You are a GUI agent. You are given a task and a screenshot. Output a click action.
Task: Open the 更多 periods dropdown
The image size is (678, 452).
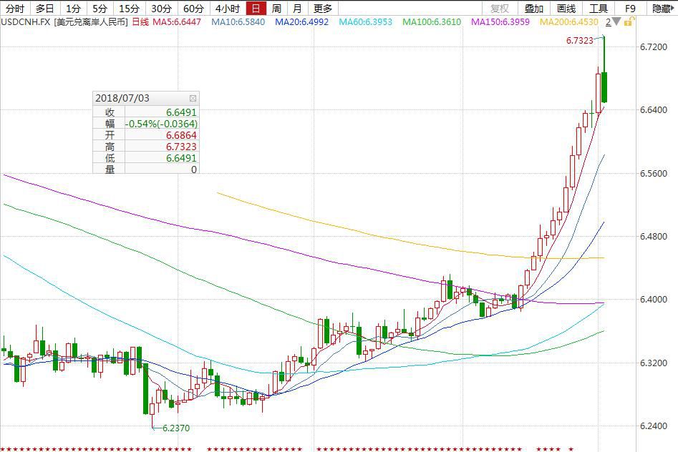[x=323, y=9]
